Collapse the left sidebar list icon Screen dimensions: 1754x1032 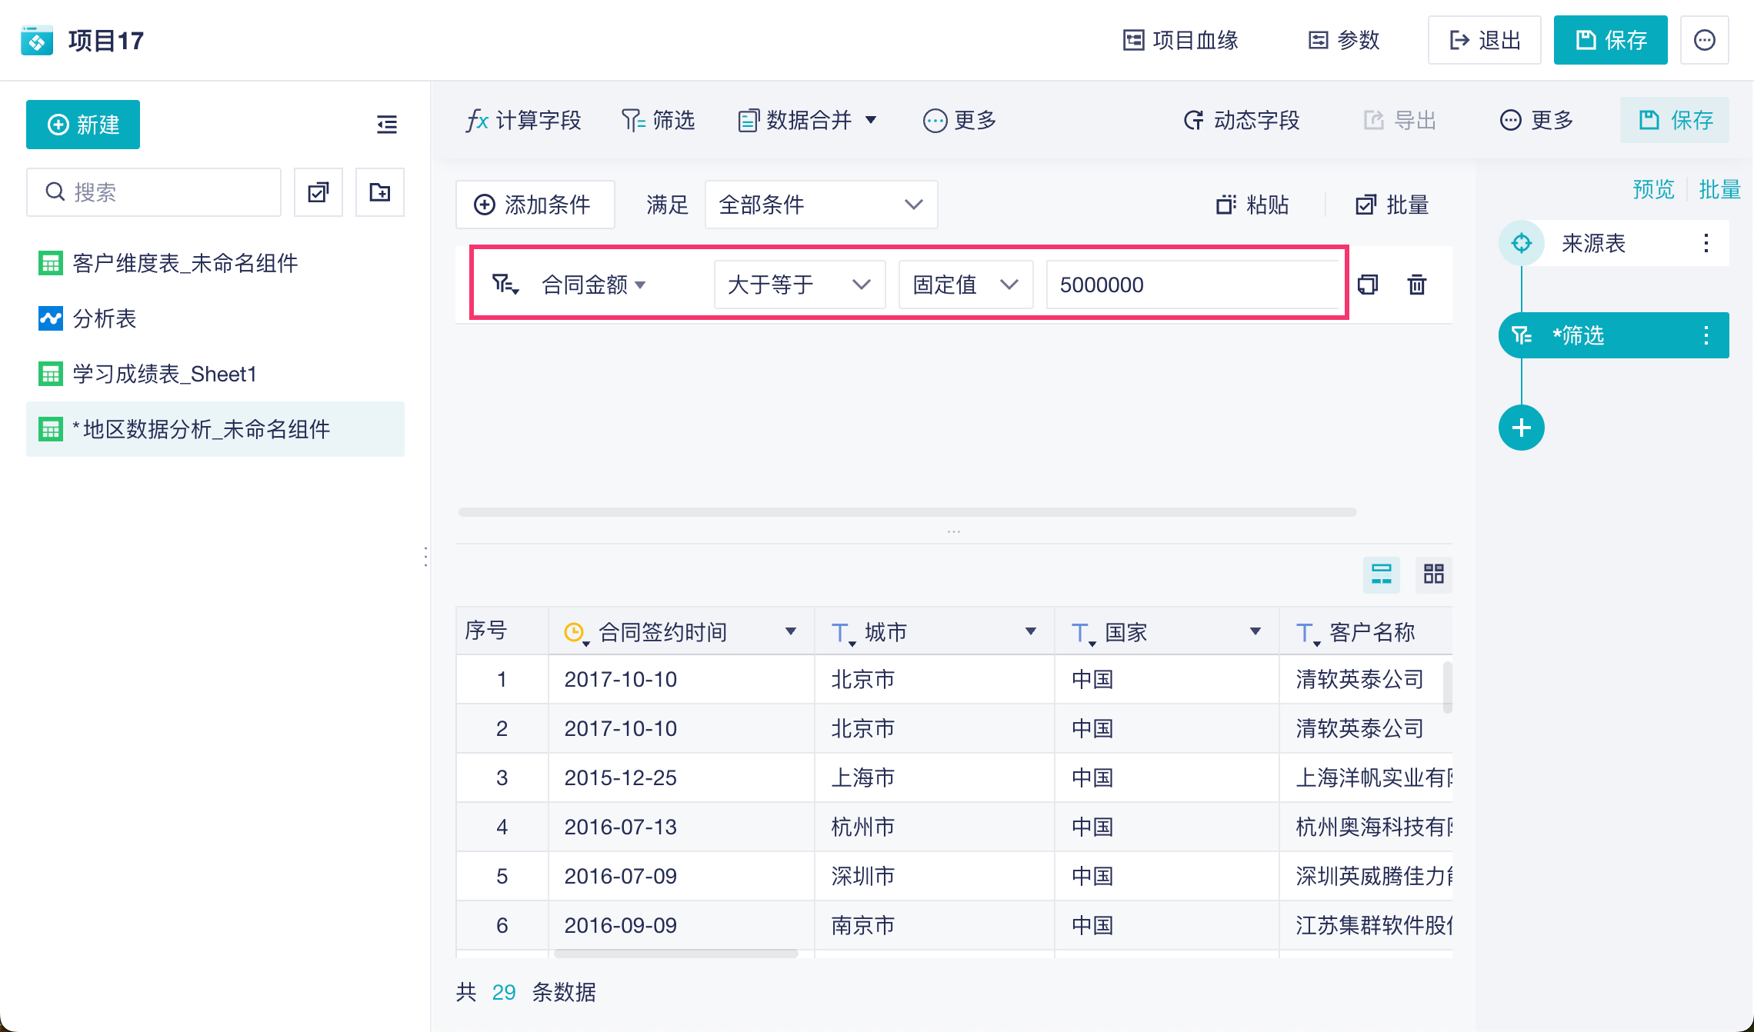[x=387, y=125]
